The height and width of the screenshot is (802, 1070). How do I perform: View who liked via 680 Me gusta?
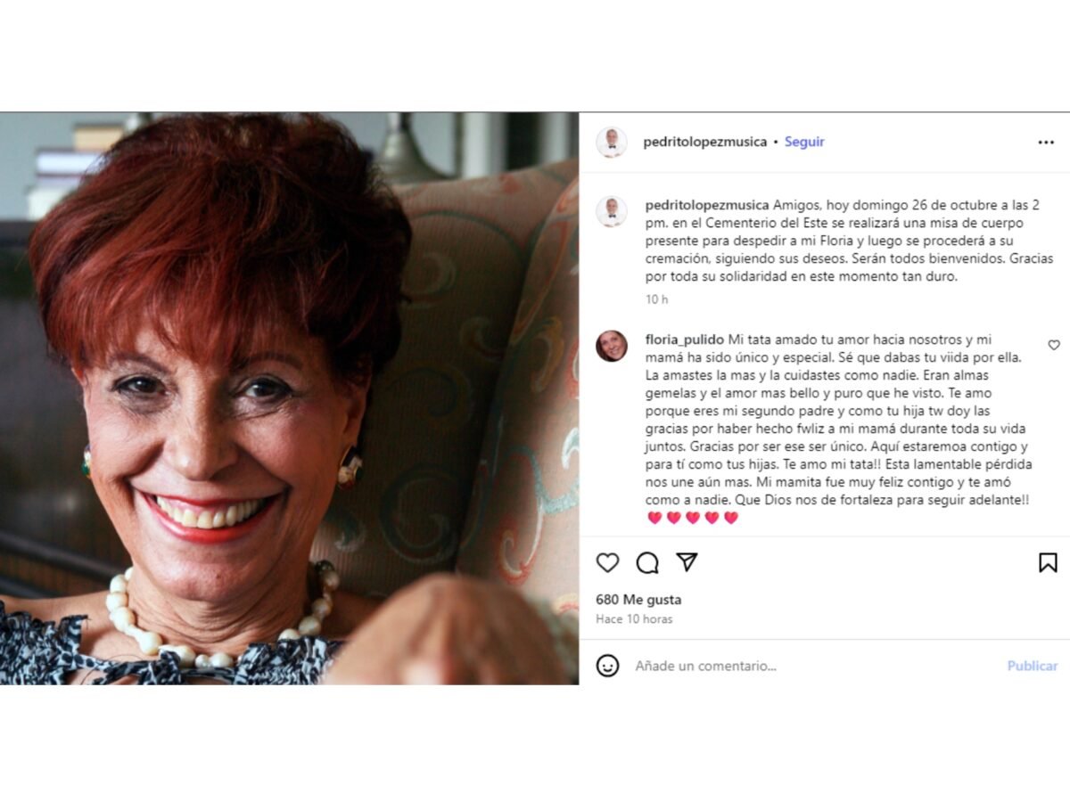(x=638, y=600)
